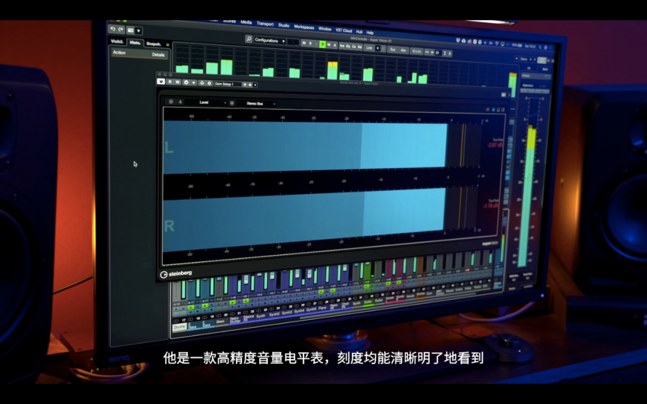Click the Wi-Fi icon in macOS menu bar
The height and width of the screenshot is (404, 647).
[x=497, y=43]
